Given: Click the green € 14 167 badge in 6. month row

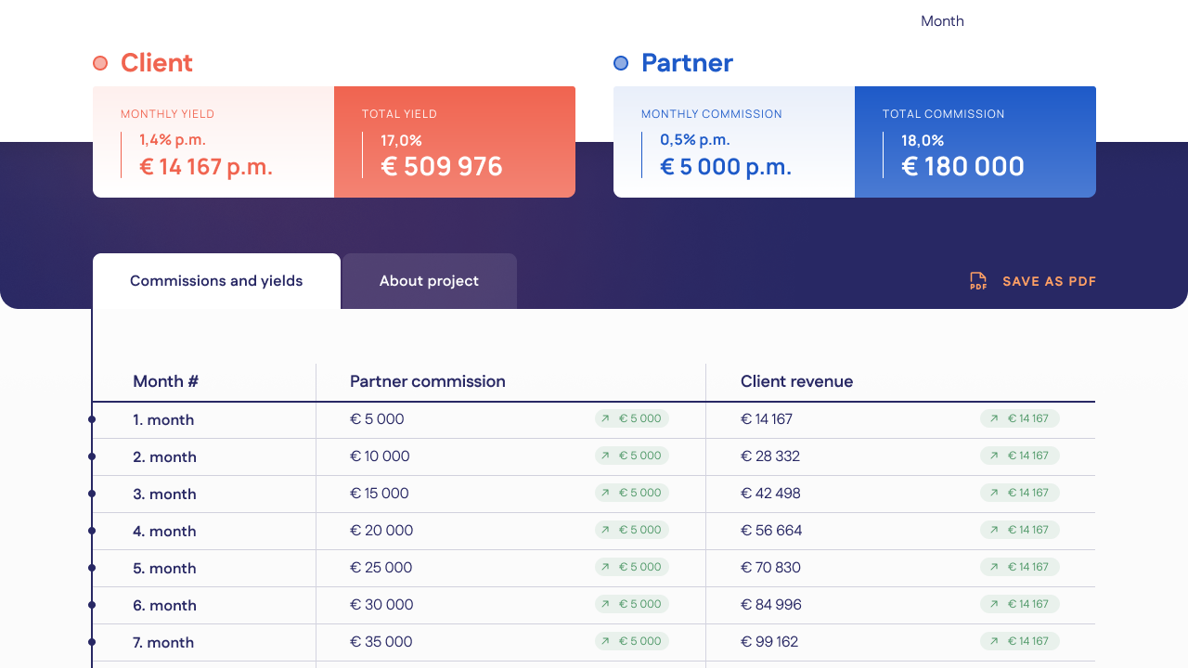Looking at the screenshot, I should pyautogui.click(x=1020, y=604).
